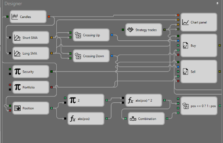Click the Buy order document icon

(185, 45)
